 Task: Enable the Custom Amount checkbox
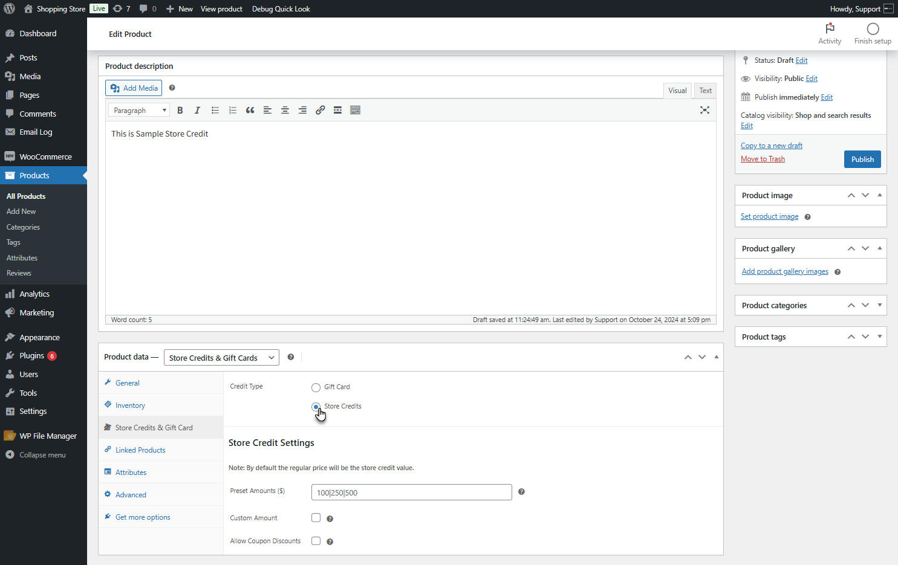(x=316, y=517)
